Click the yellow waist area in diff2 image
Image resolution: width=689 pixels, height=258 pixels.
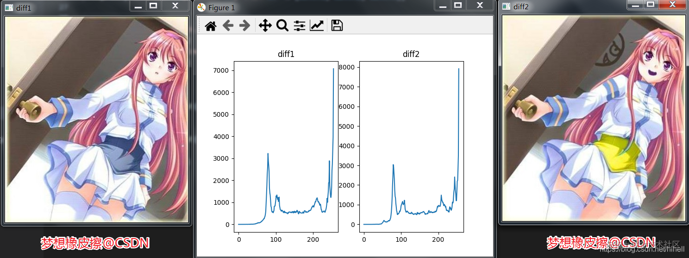tap(616, 155)
